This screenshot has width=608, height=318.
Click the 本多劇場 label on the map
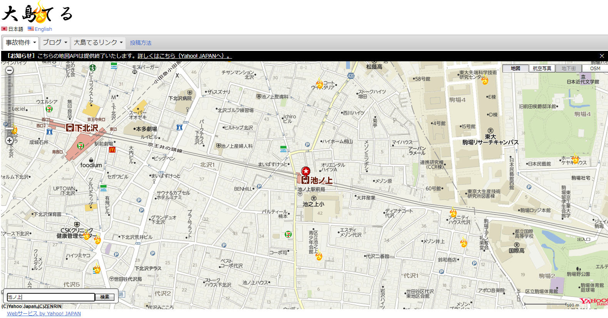point(146,129)
